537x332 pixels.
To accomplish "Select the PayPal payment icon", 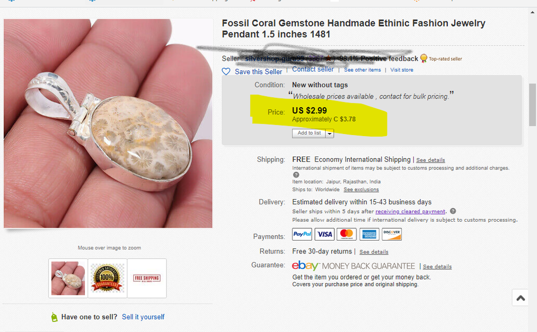I will (302, 234).
